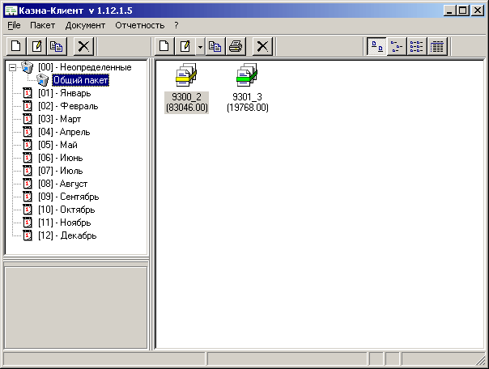Image resolution: width=489 pixels, height=369 pixels.
Task: Click the calendar icon next to Июнь
Action: (x=28, y=158)
